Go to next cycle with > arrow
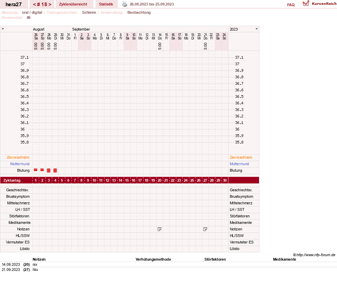337x307 pixels. 50,4
